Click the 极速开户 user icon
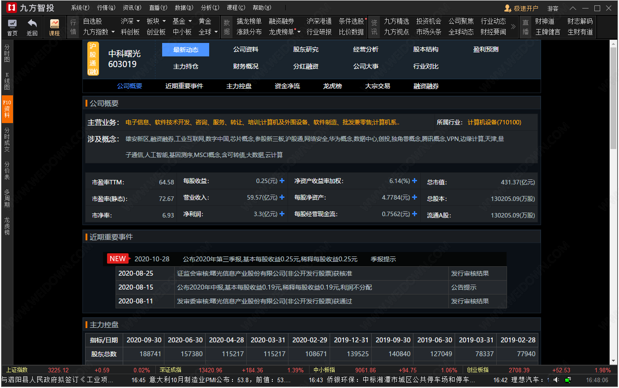 (507, 8)
